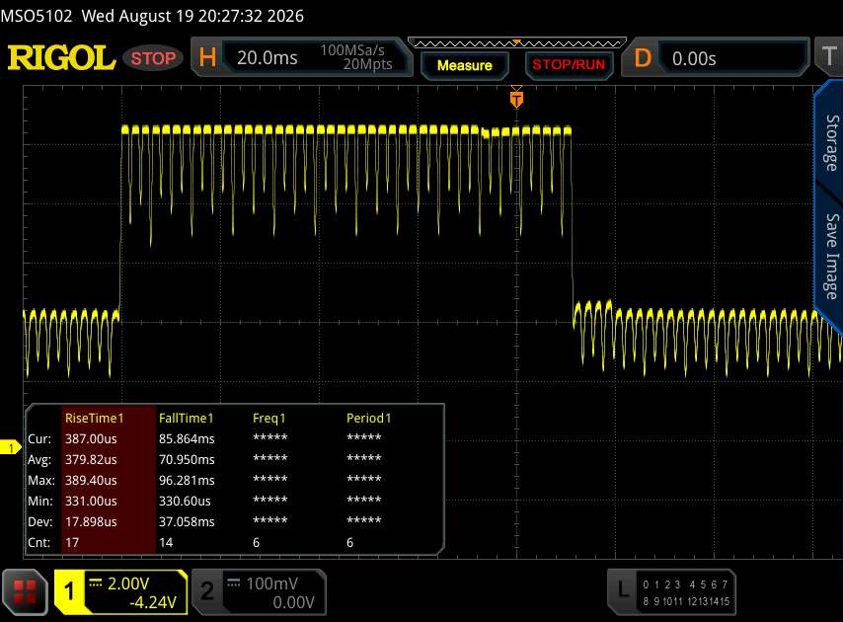Click the STOP/RUN button
The width and height of the screenshot is (843, 622).
(x=569, y=65)
